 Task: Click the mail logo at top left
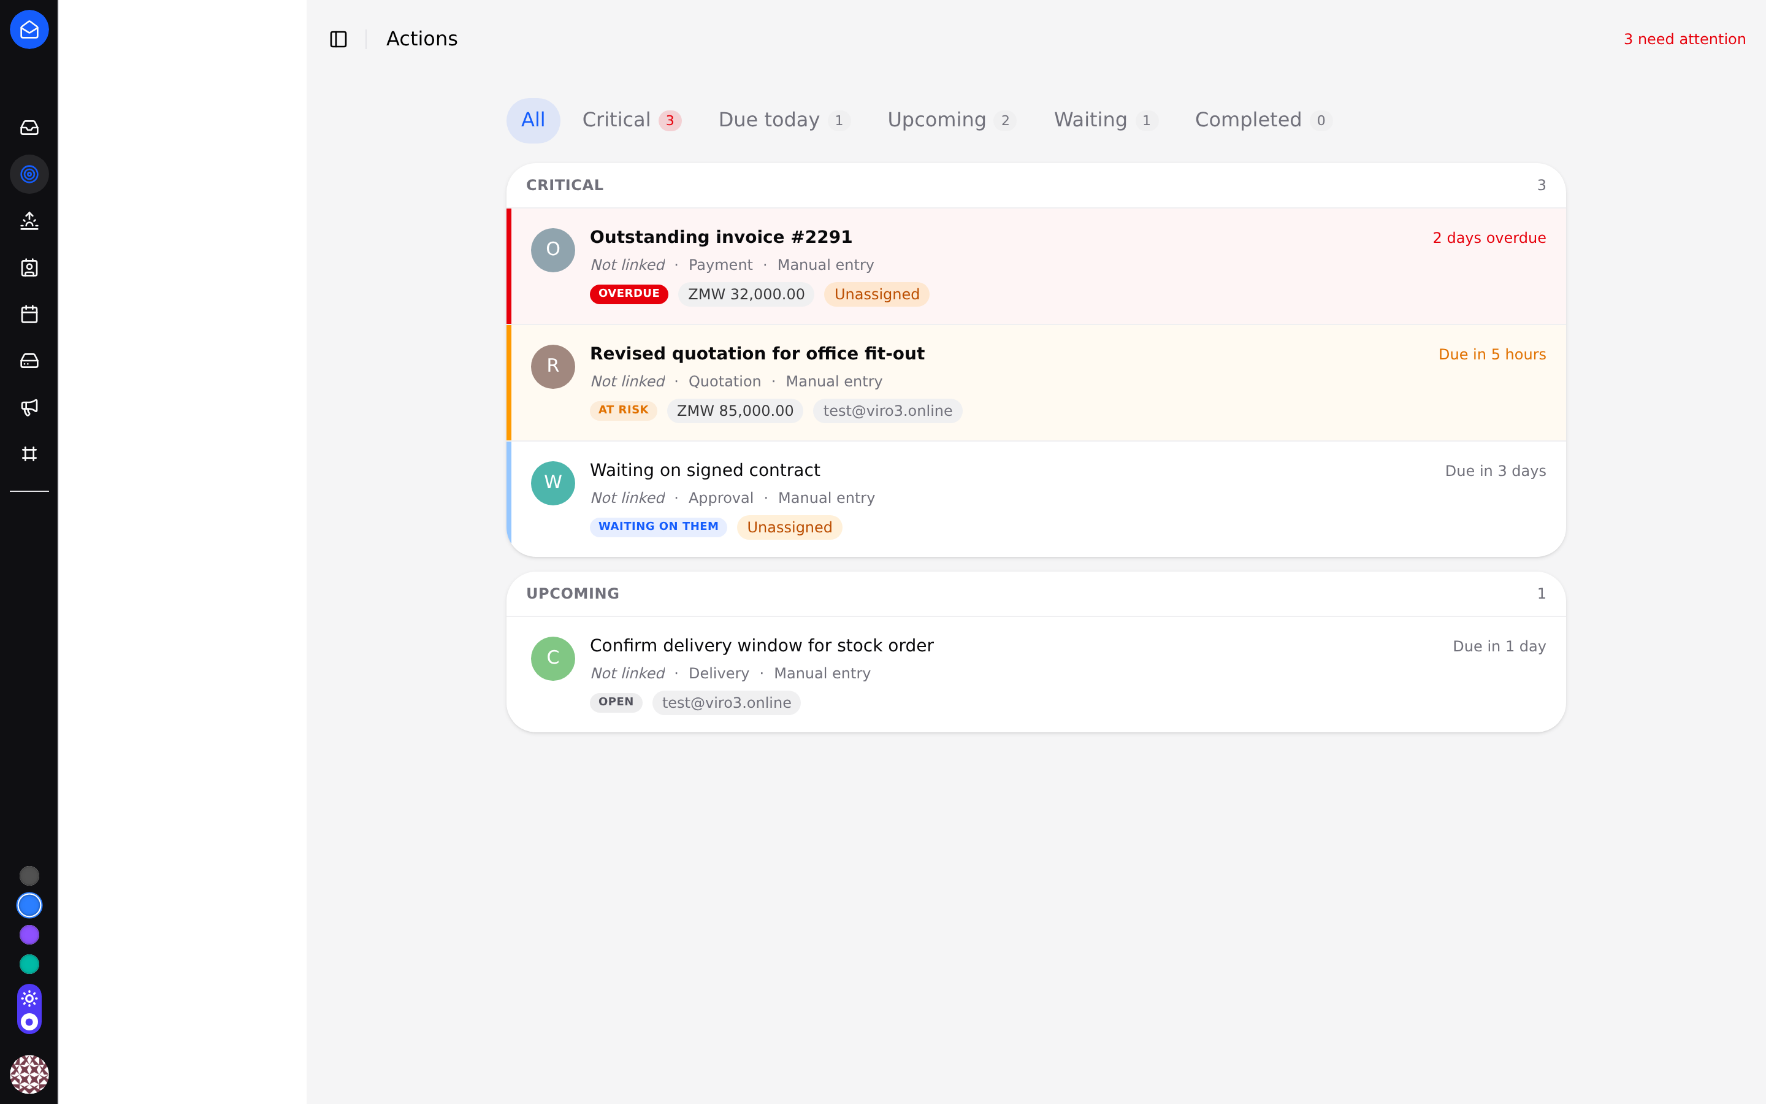pyautogui.click(x=29, y=29)
